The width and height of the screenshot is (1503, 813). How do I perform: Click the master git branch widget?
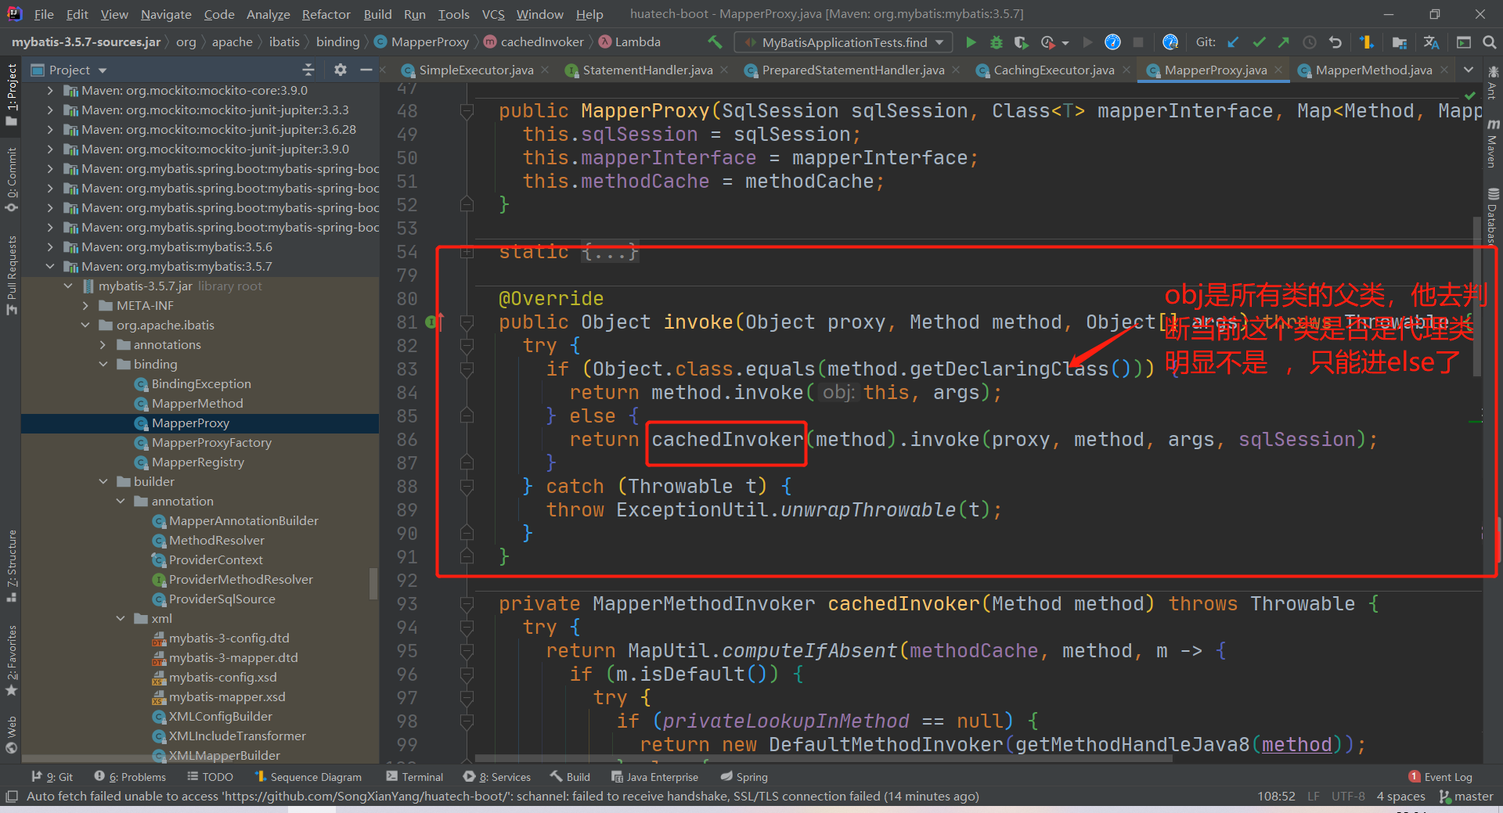coord(1466,797)
